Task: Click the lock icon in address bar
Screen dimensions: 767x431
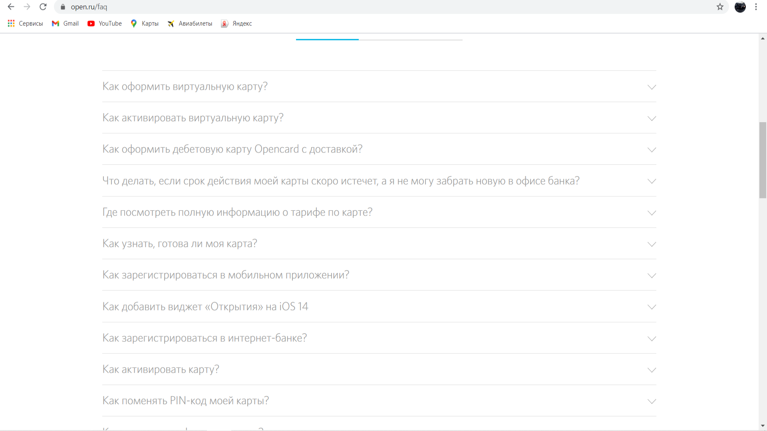Action: click(x=63, y=7)
